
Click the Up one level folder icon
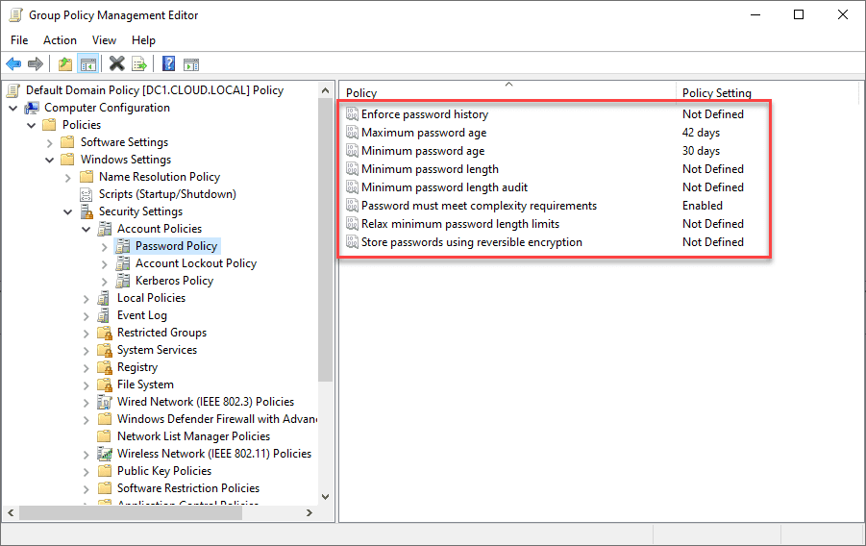tap(65, 64)
